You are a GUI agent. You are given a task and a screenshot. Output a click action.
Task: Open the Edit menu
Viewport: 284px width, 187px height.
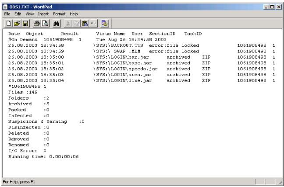tap(18, 14)
